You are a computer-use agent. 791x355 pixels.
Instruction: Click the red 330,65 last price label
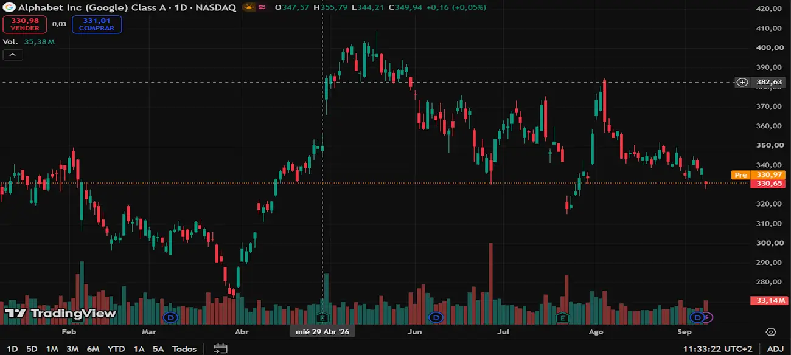point(768,184)
